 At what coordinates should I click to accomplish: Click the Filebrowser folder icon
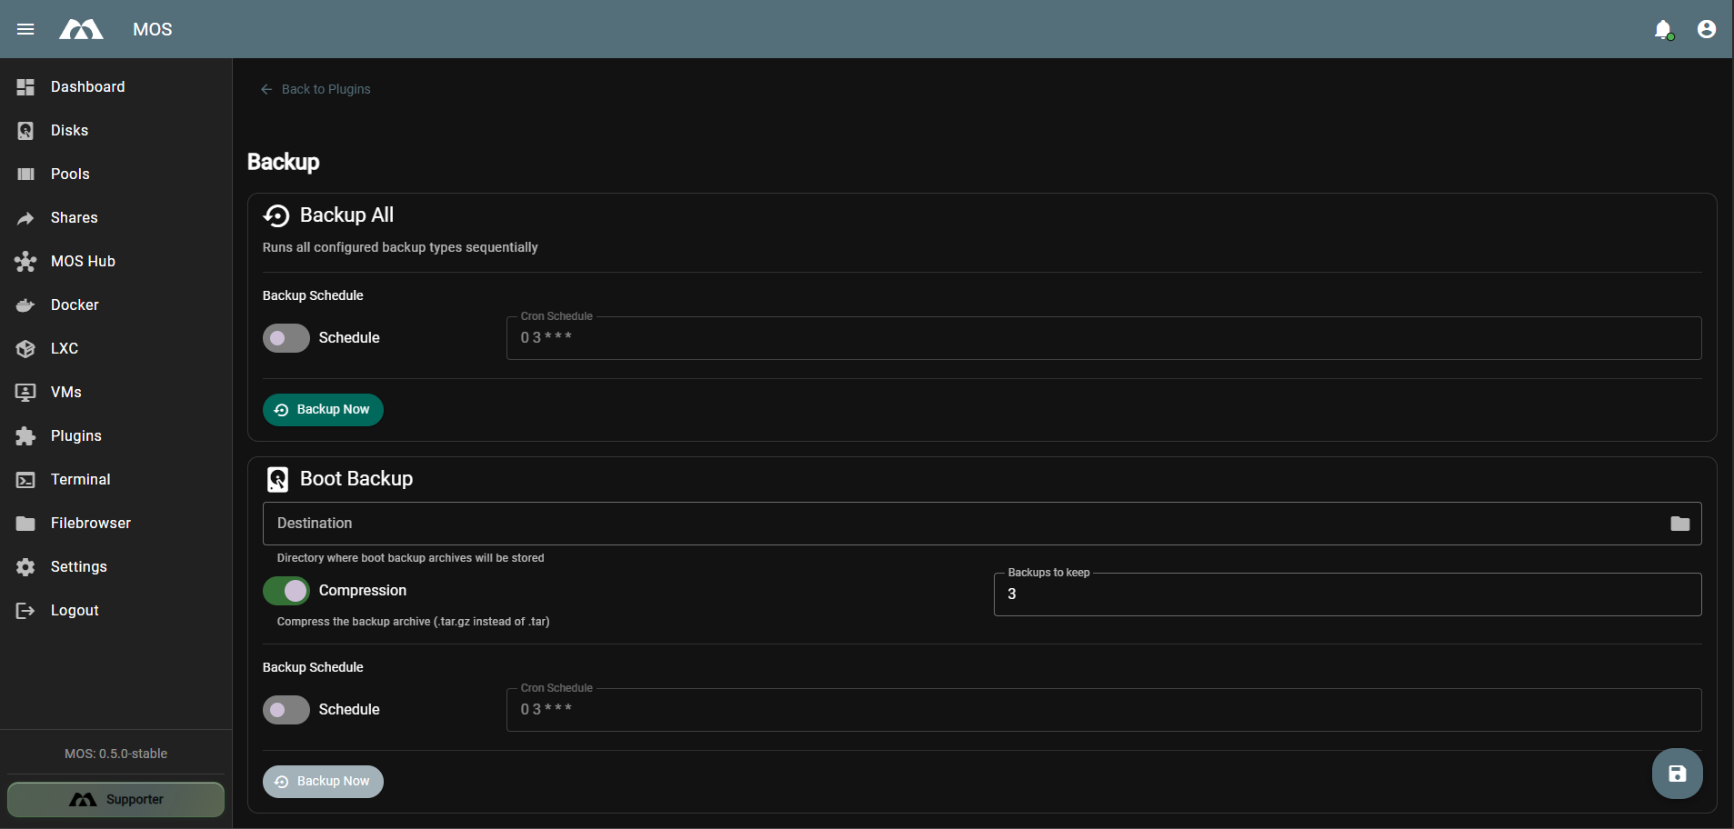(x=25, y=524)
